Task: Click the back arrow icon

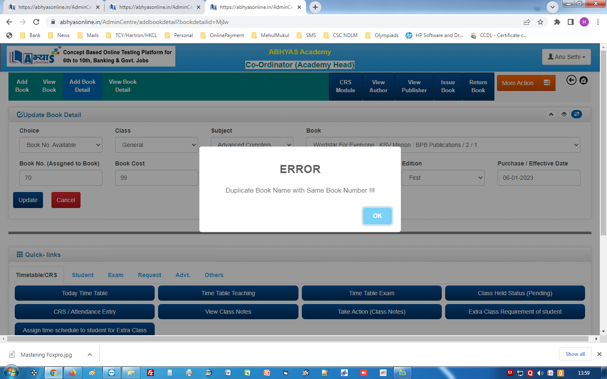Action: click(x=571, y=80)
